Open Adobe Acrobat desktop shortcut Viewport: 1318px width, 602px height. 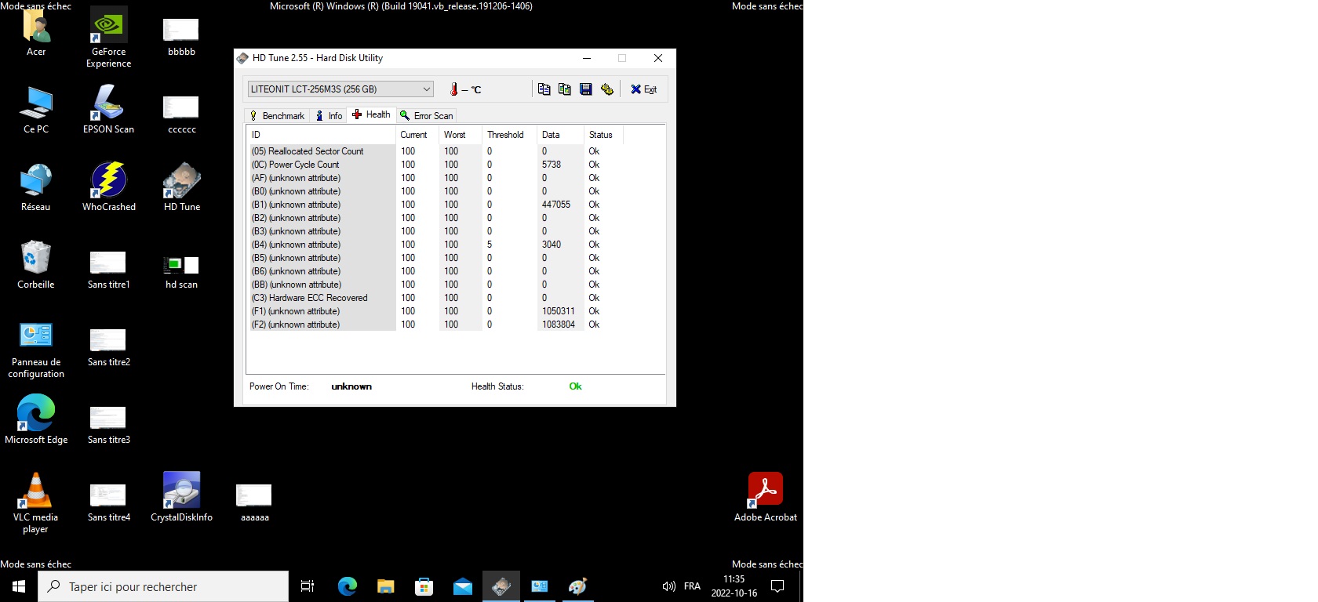(766, 497)
